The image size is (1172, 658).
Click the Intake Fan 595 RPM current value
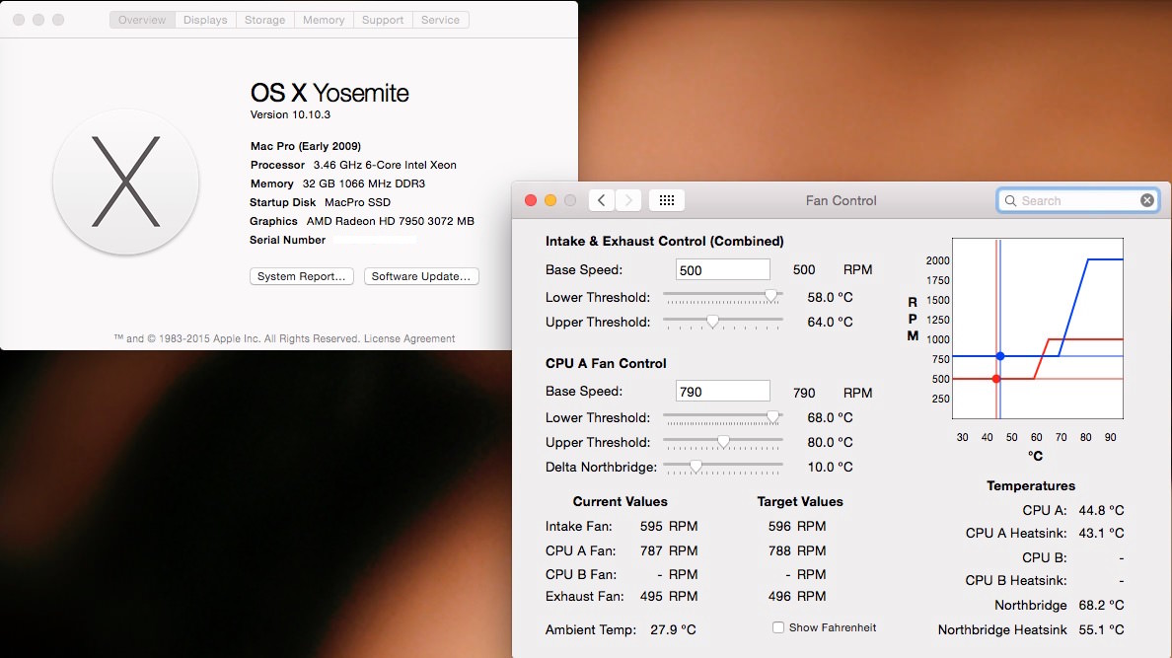pyautogui.click(x=669, y=526)
